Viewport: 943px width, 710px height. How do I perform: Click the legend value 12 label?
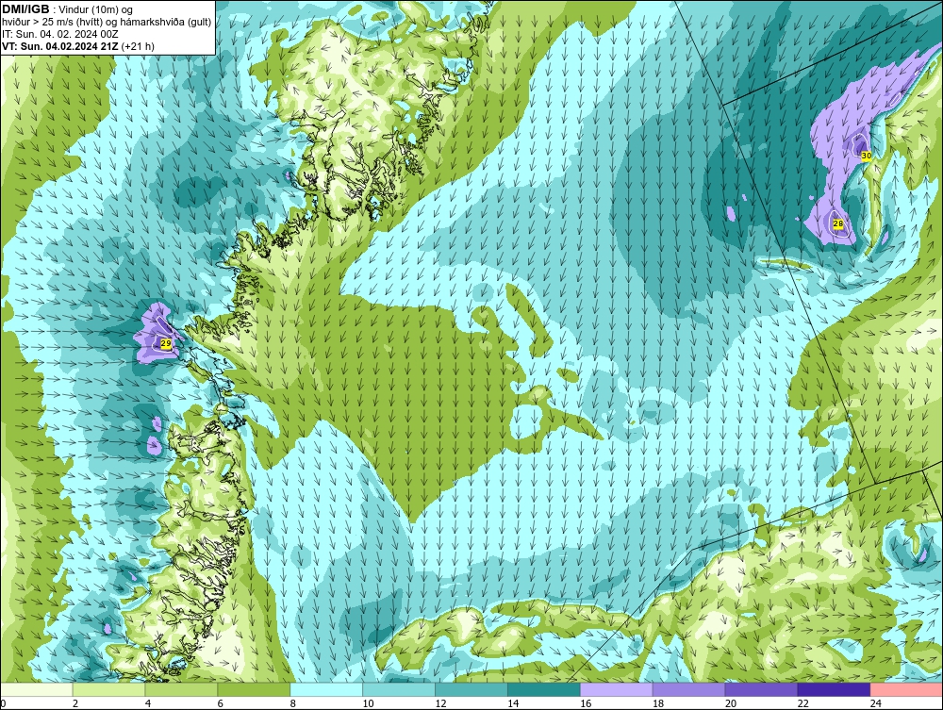point(440,703)
